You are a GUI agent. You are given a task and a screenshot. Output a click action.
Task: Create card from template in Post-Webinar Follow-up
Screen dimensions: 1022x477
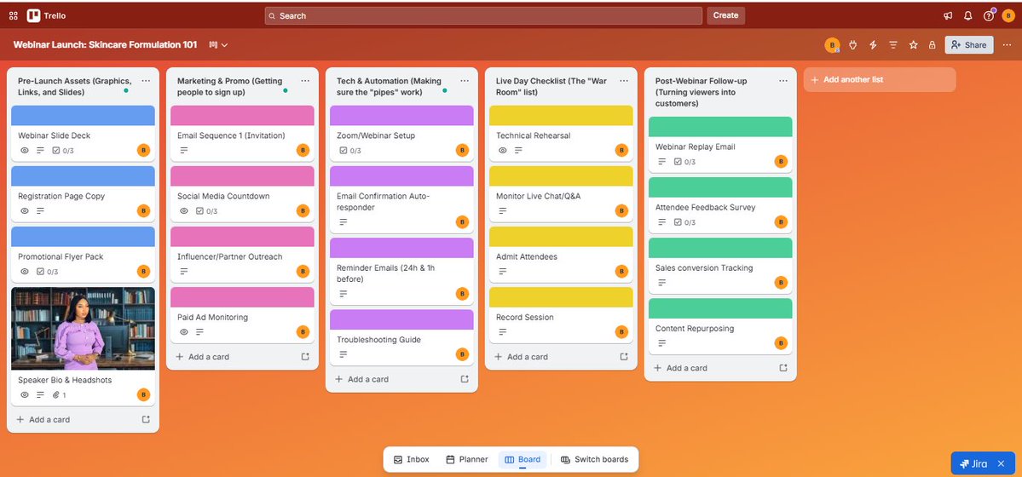[783, 367]
